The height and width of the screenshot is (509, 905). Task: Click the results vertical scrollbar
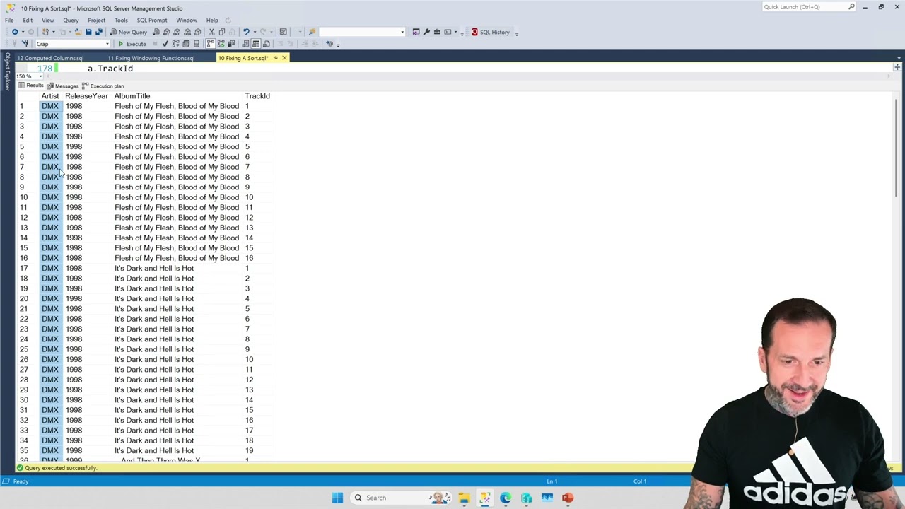point(897,148)
